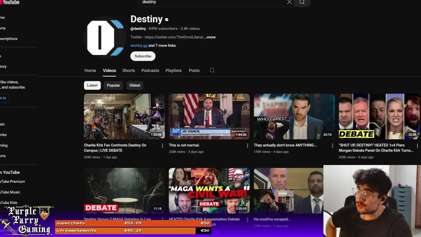Open options menu for Charlie Kirk Fan video
The width and height of the screenshot is (421, 237).
[x=162, y=145]
